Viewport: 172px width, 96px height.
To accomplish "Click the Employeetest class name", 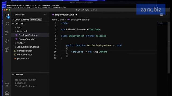I will [x=76, y=36].
